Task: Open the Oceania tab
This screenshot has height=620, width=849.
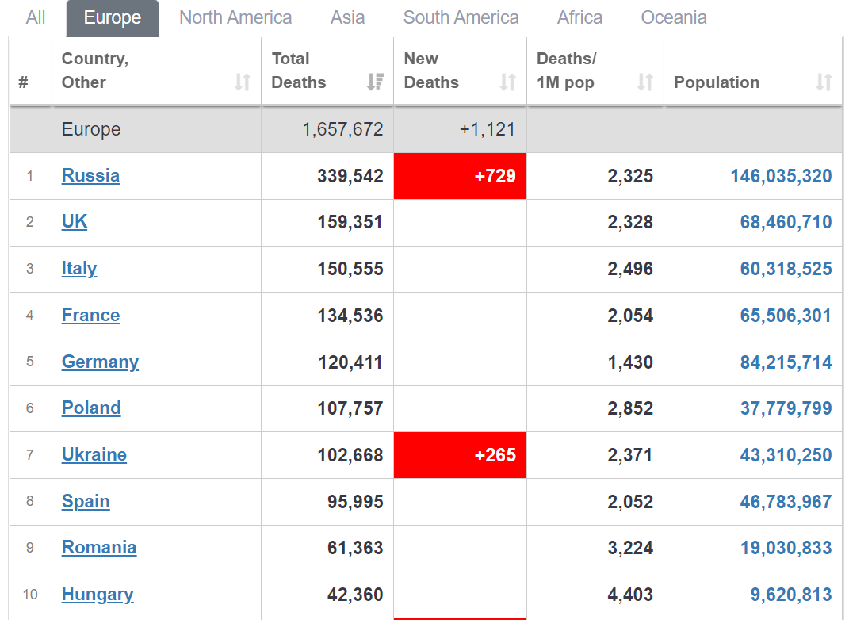Action: coord(674,18)
